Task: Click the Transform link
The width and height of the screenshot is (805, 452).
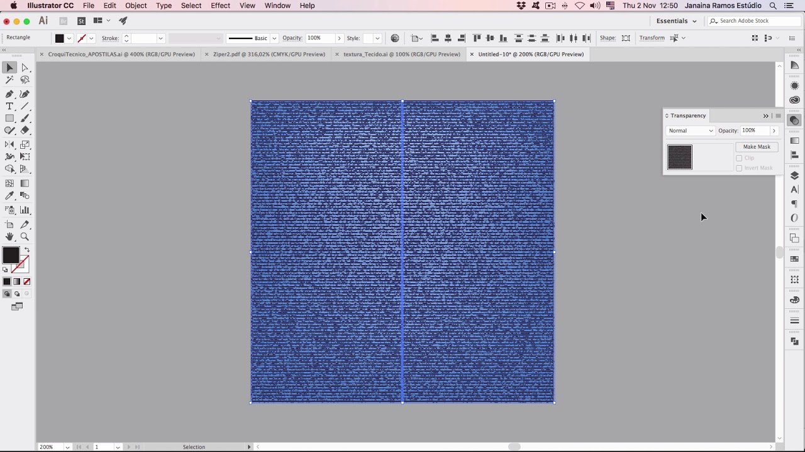Action: click(652, 38)
